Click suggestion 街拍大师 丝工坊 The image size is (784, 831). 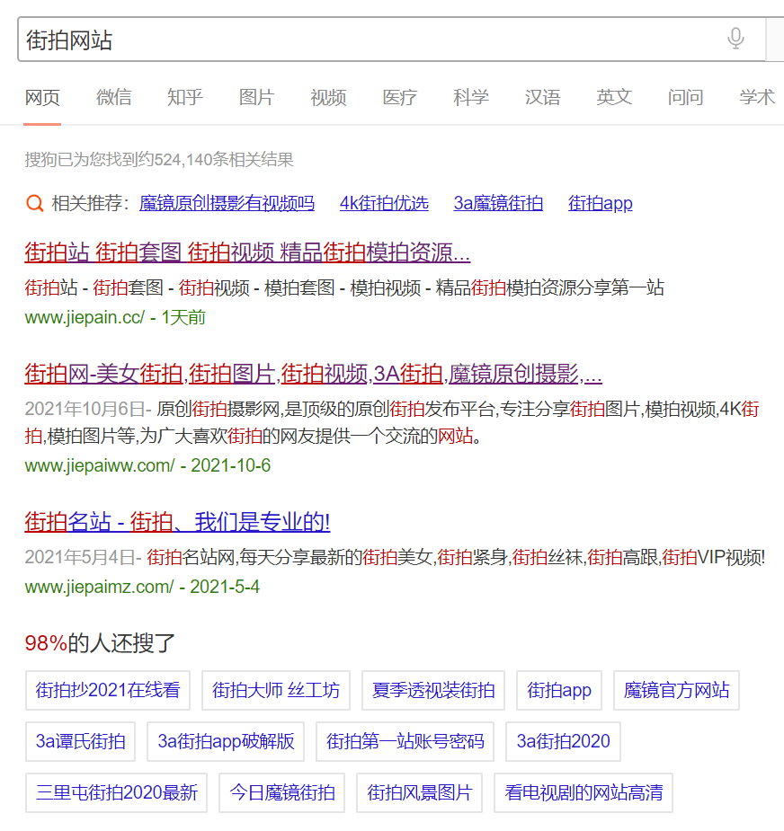point(276,691)
